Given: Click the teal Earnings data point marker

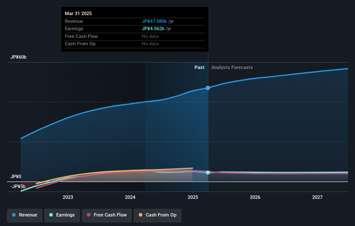Looking at the screenshot, I should pos(208,173).
